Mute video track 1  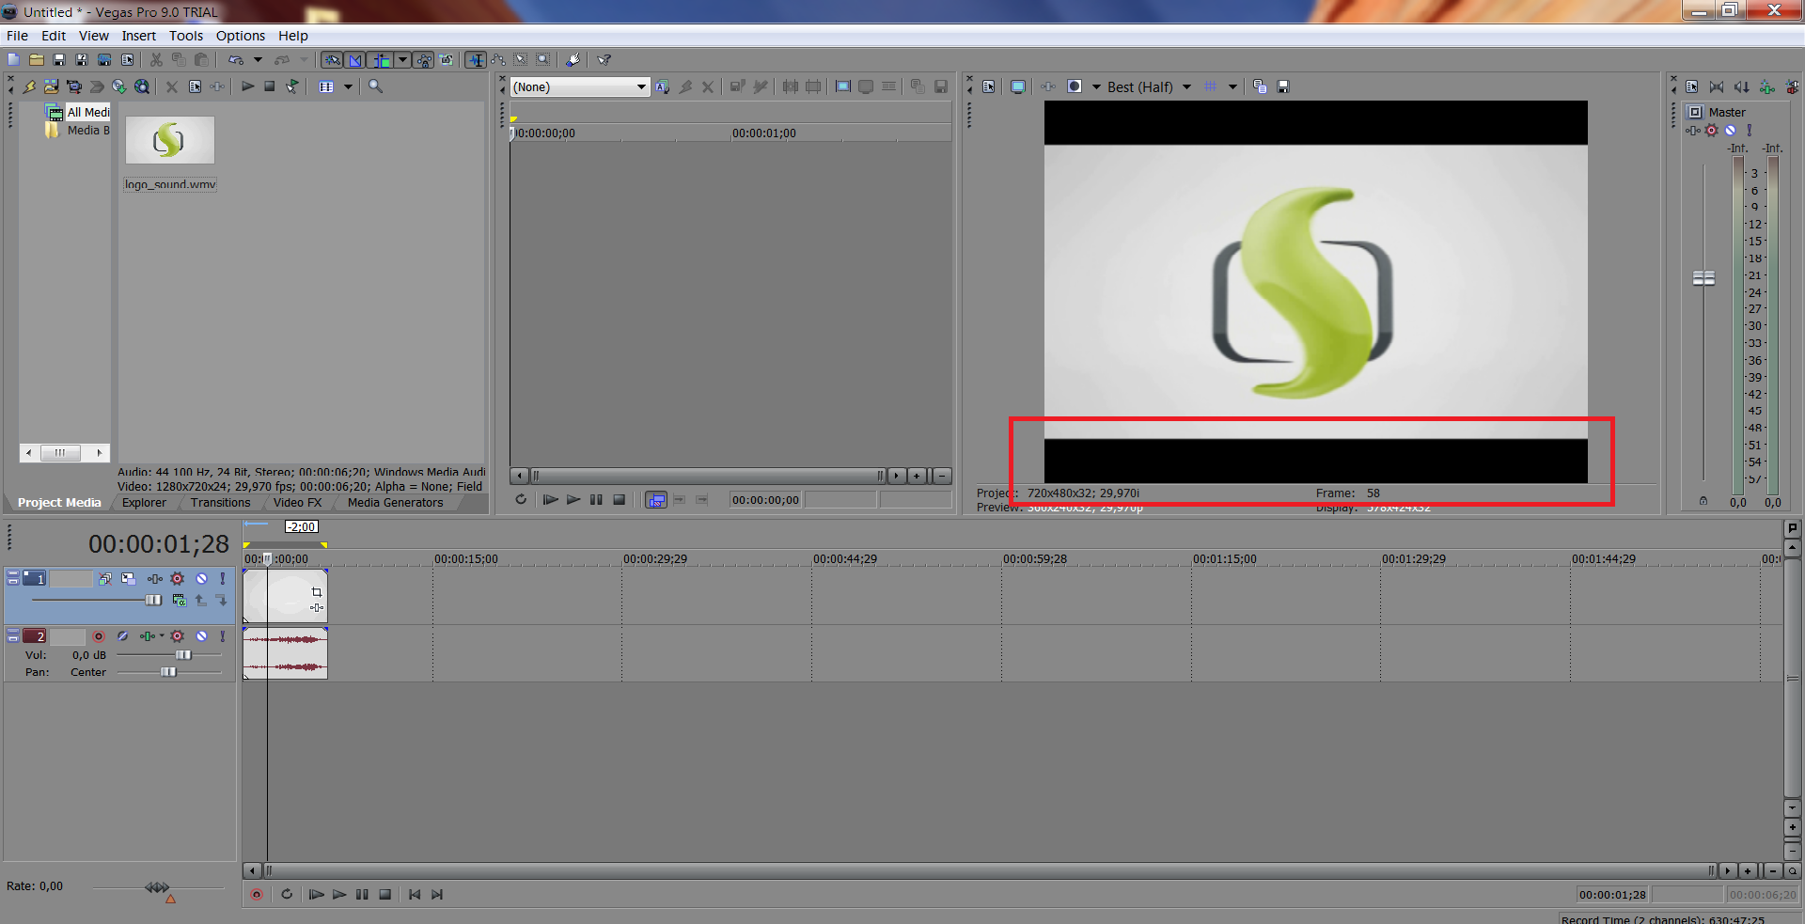201,579
